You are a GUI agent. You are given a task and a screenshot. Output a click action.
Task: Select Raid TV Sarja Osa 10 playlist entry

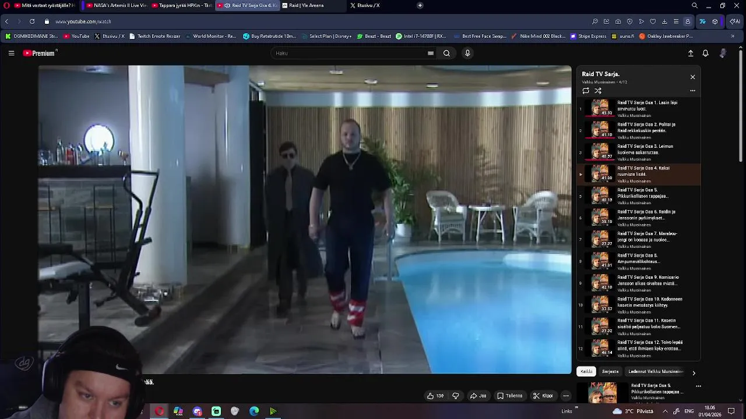point(639,305)
